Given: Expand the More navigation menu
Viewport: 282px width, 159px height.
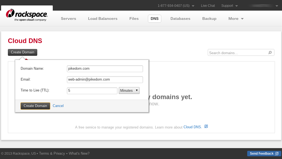Looking at the screenshot, I should pos(236,19).
